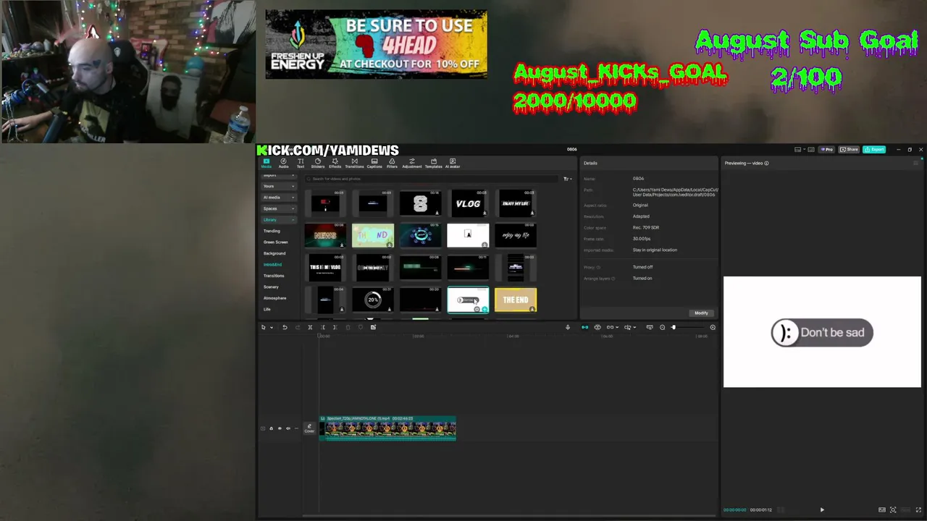This screenshot has height=521, width=927.
Task: Undo the last action
Action: click(x=285, y=328)
